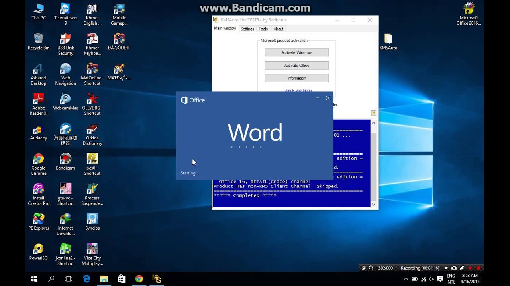Click the small yellow icon above log
Screen dimensions: 510x286
coord(374,113)
